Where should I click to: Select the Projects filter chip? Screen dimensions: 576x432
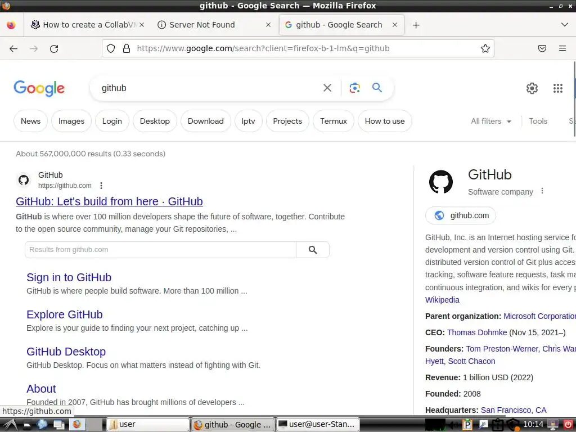pos(287,121)
